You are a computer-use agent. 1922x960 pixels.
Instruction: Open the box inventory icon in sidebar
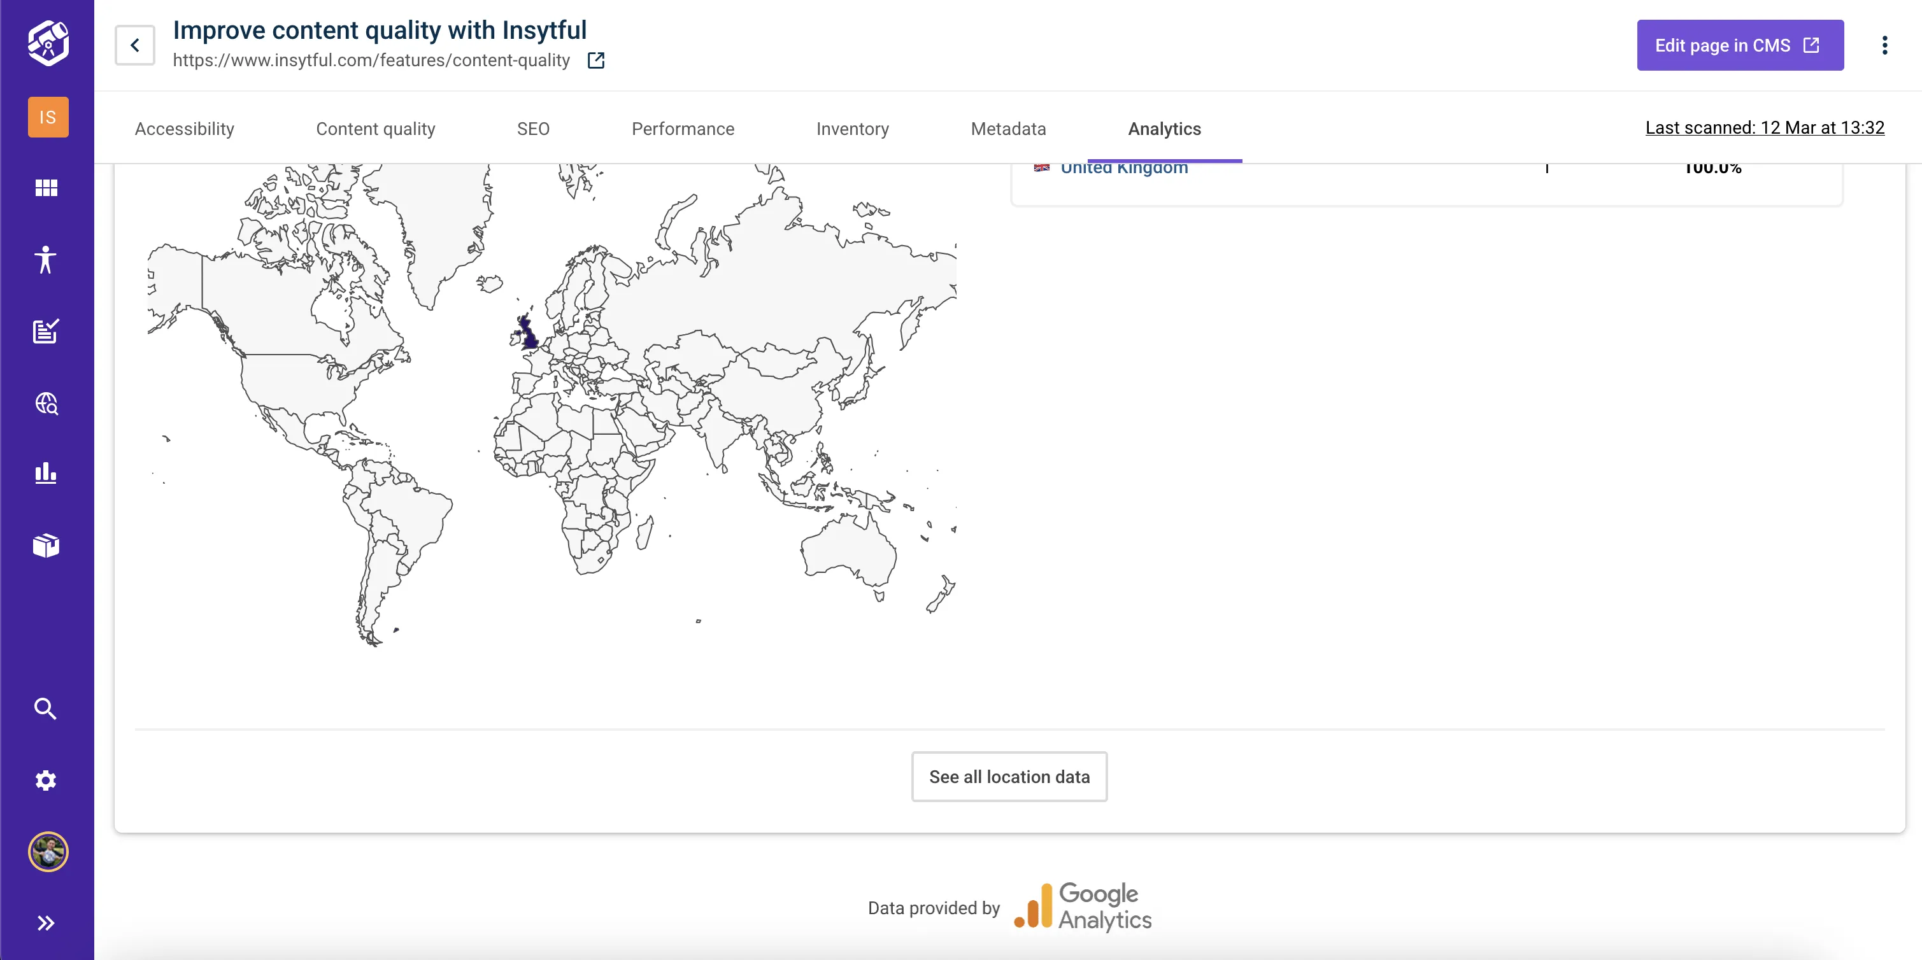[x=46, y=546]
